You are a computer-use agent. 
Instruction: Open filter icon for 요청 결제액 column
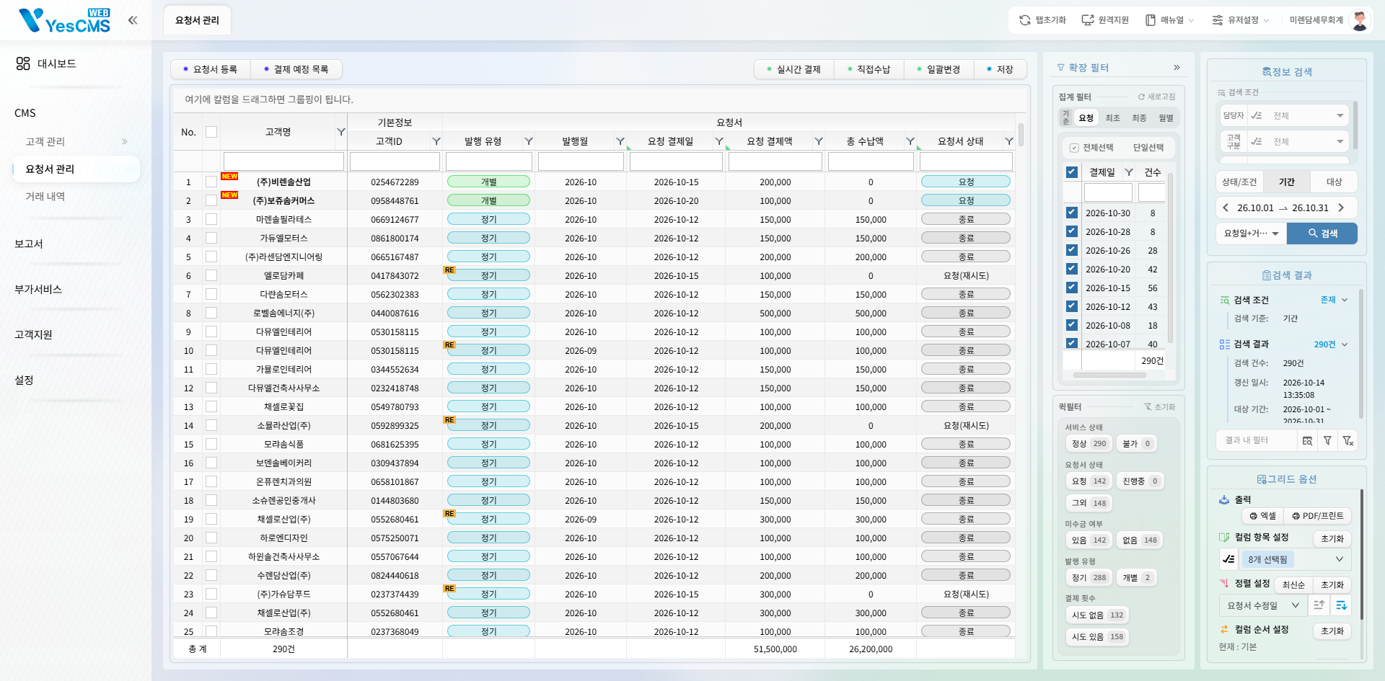coord(818,141)
